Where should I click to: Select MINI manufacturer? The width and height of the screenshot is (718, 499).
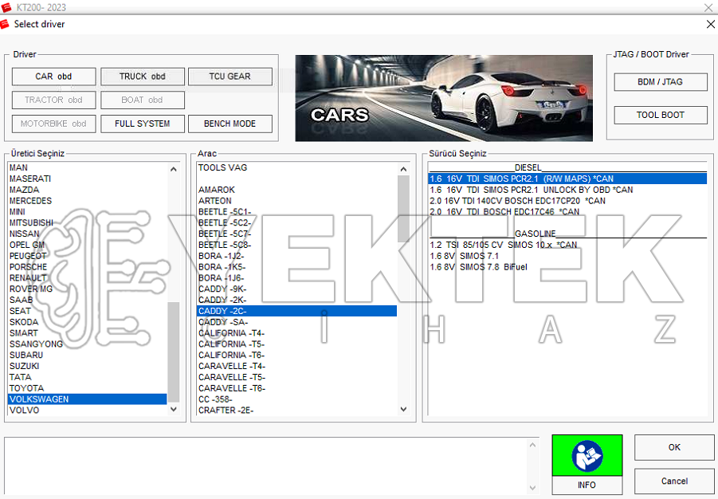[87, 212]
